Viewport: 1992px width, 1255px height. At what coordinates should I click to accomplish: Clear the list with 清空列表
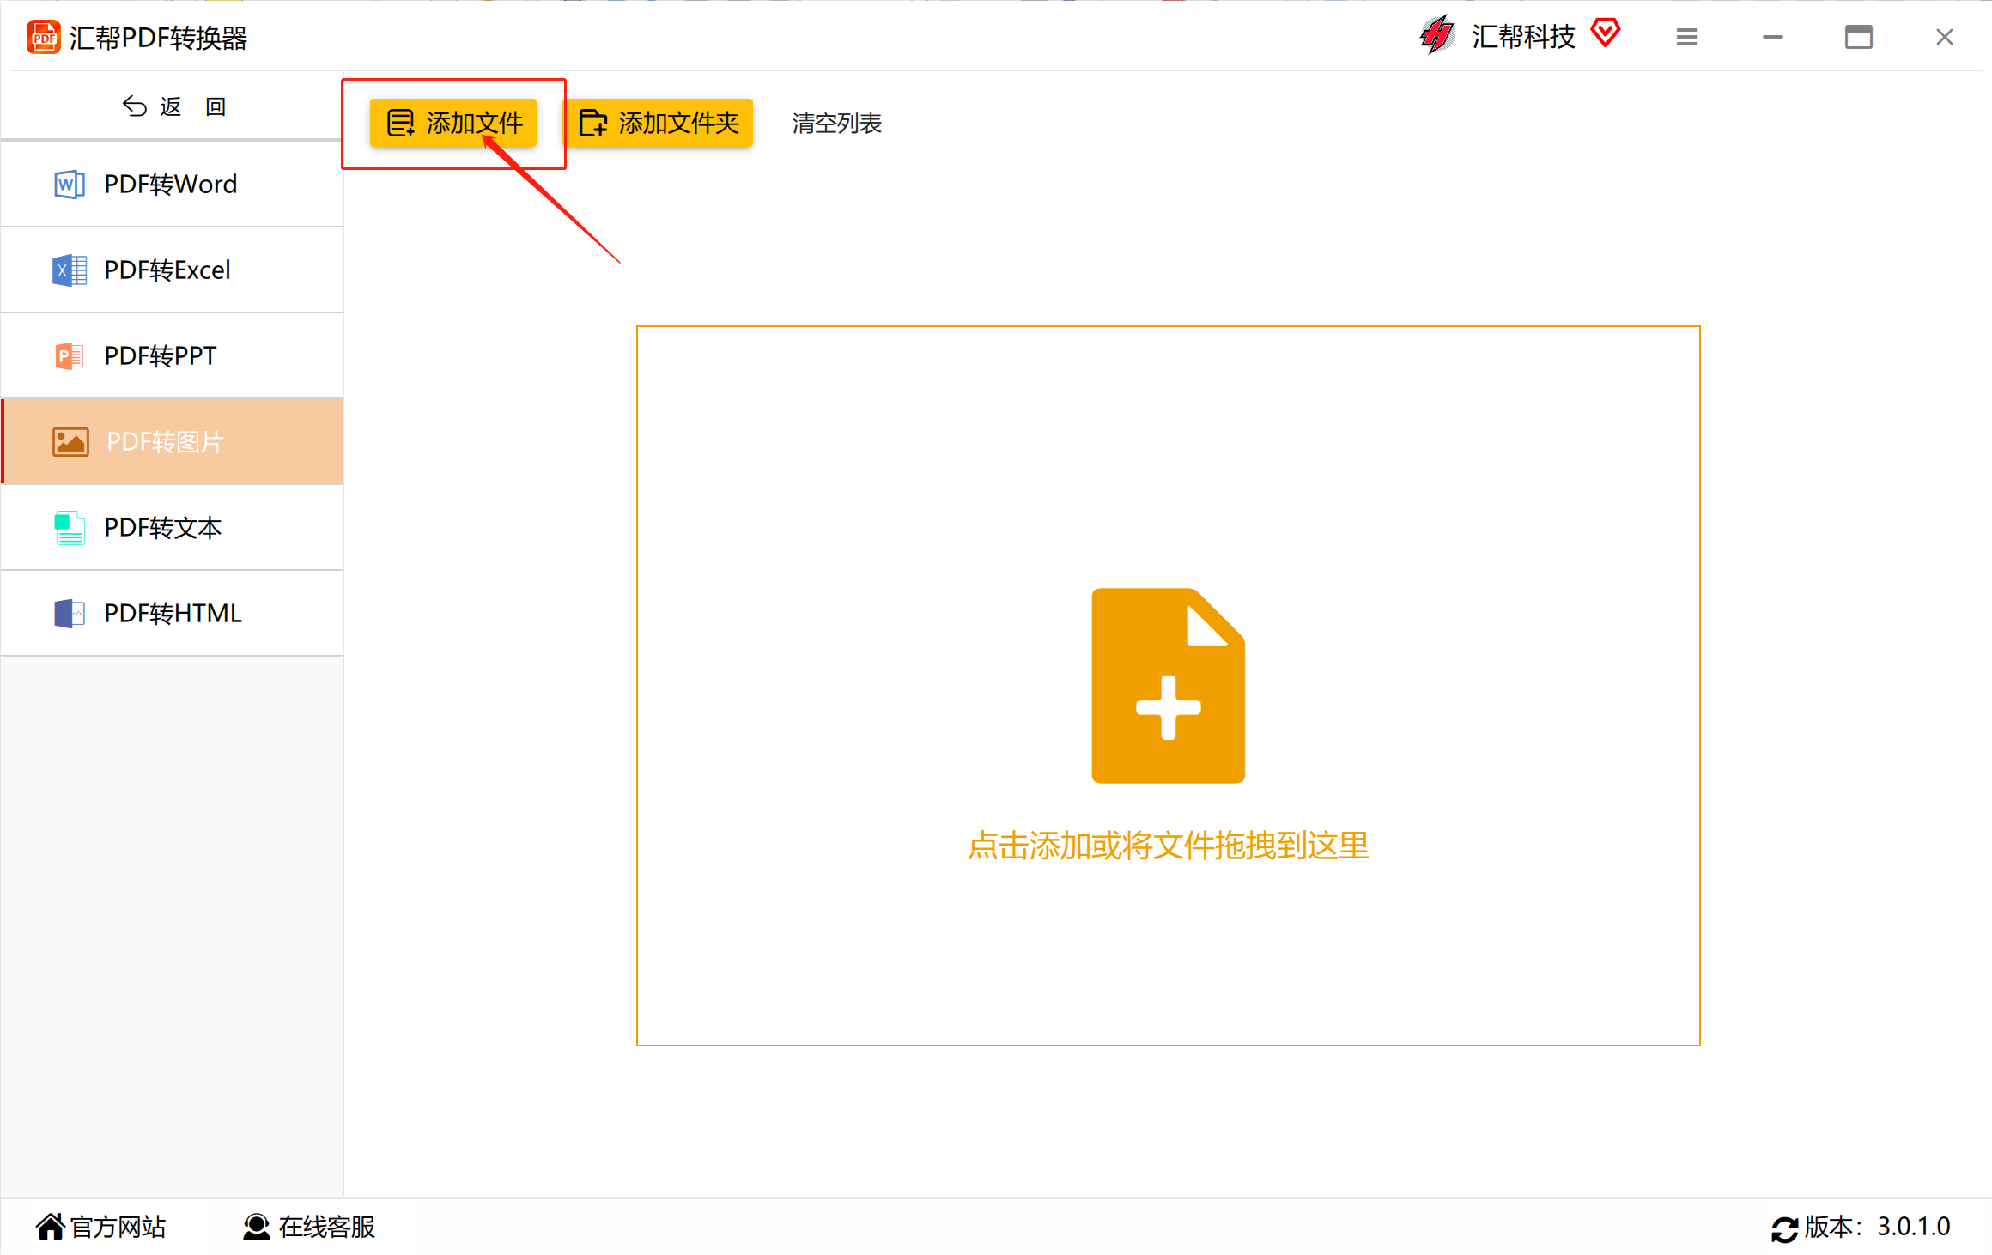(836, 124)
